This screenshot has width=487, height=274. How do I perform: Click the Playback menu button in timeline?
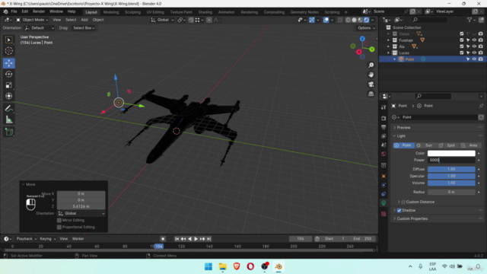click(26, 239)
